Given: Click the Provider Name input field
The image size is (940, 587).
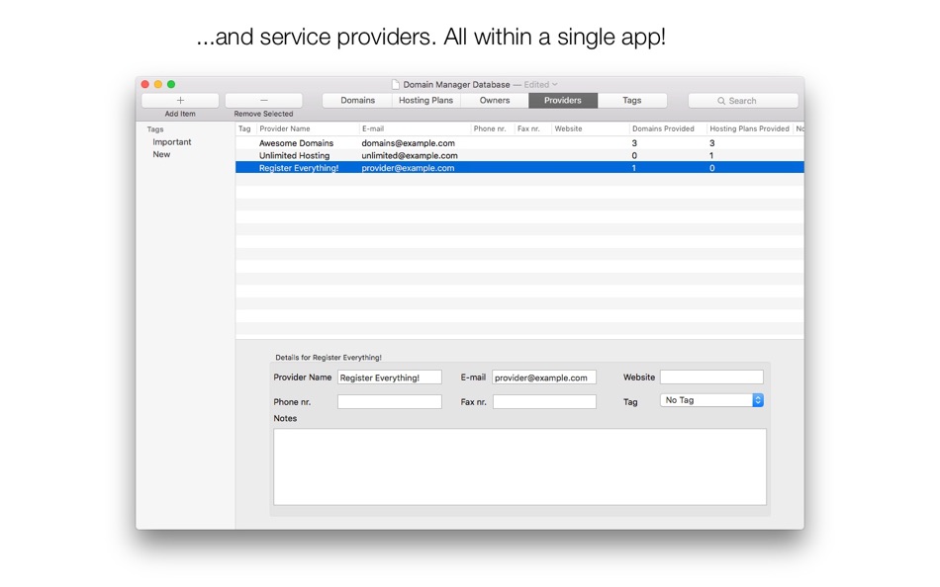Looking at the screenshot, I should tap(390, 377).
